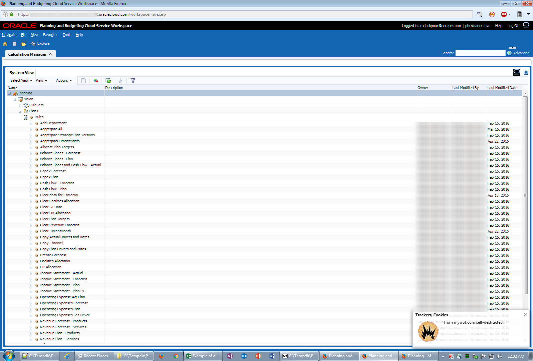Select the 'Copy Actual Drivers and Rates' rule

point(65,237)
